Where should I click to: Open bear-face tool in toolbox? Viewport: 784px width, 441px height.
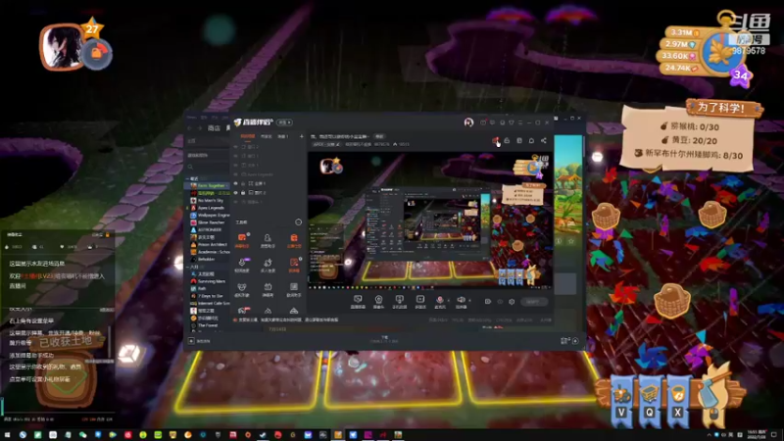pyautogui.click(x=242, y=290)
